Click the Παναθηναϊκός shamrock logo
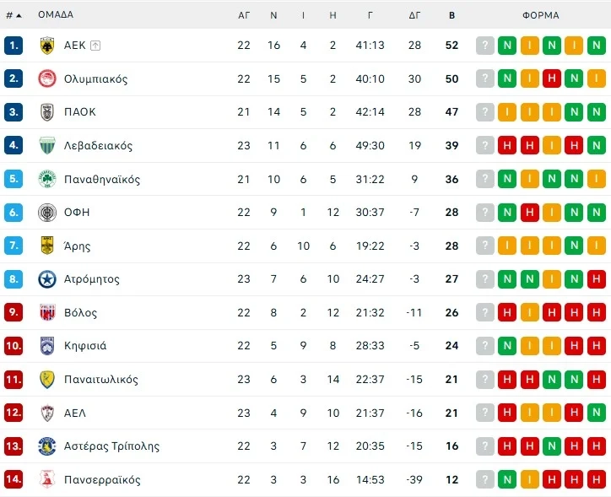611x497 pixels. coord(47,179)
